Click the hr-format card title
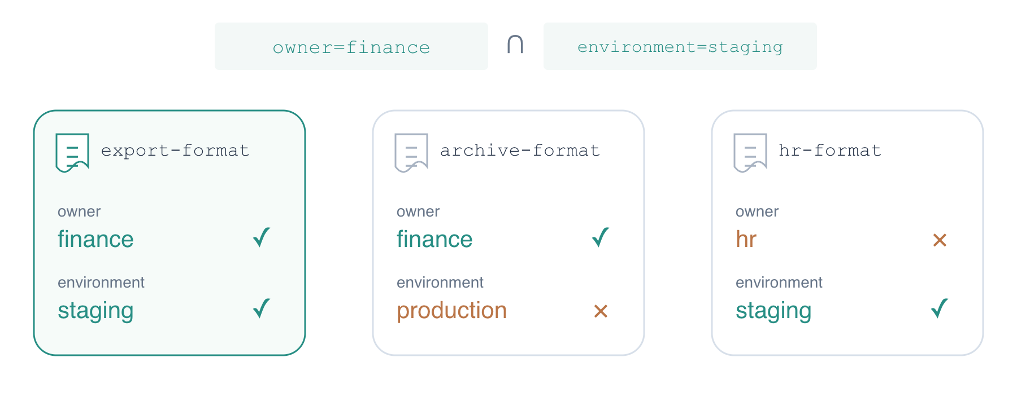The height and width of the screenshot is (406, 1017). click(830, 151)
